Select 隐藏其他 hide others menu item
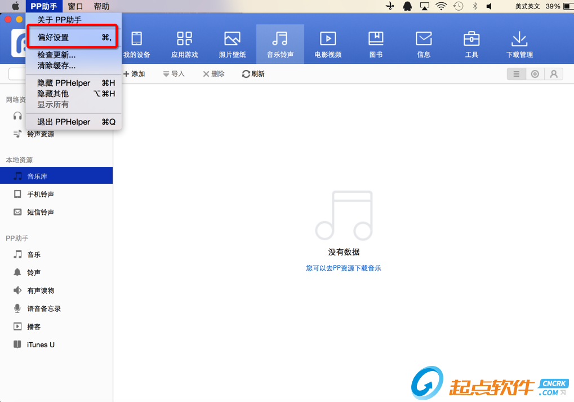 point(74,94)
